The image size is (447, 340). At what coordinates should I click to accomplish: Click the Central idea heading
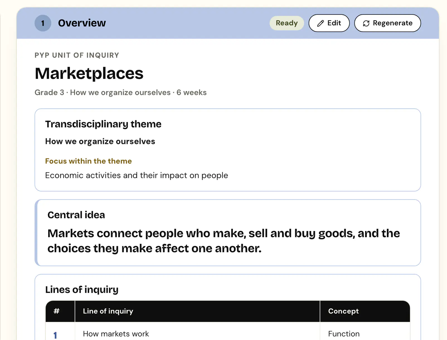[76, 215]
